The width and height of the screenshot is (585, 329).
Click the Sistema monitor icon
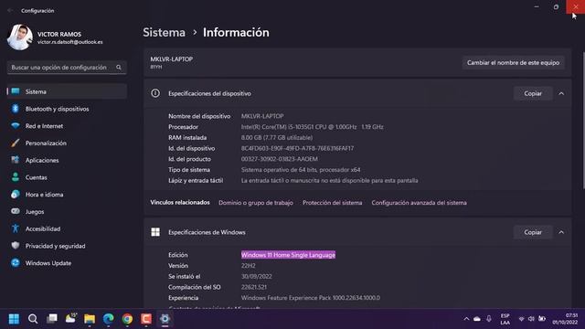[16, 91]
